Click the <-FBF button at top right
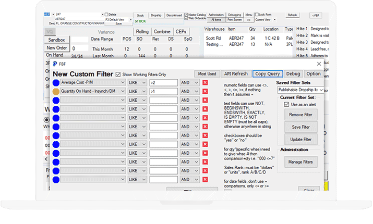Screen dimensions: 373x224 [315, 15]
